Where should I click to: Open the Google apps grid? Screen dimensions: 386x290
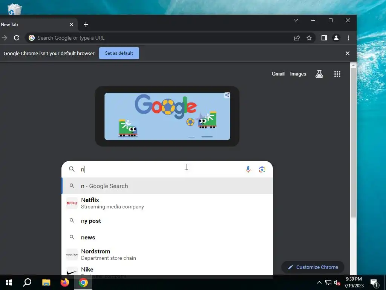[x=337, y=74]
